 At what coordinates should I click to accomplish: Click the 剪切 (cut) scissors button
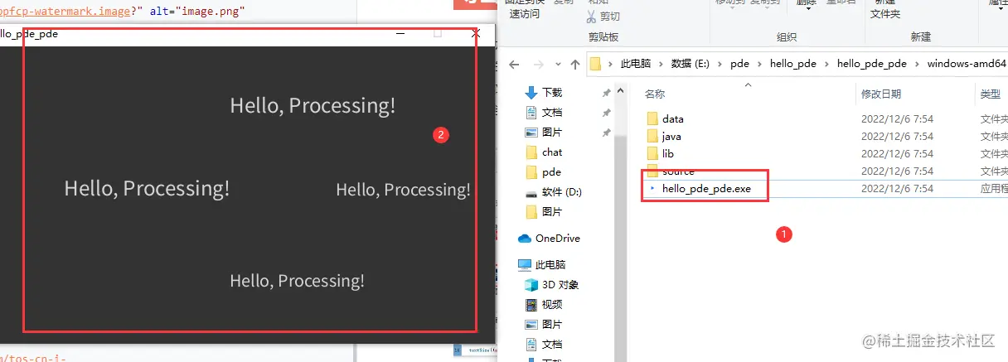603,17
